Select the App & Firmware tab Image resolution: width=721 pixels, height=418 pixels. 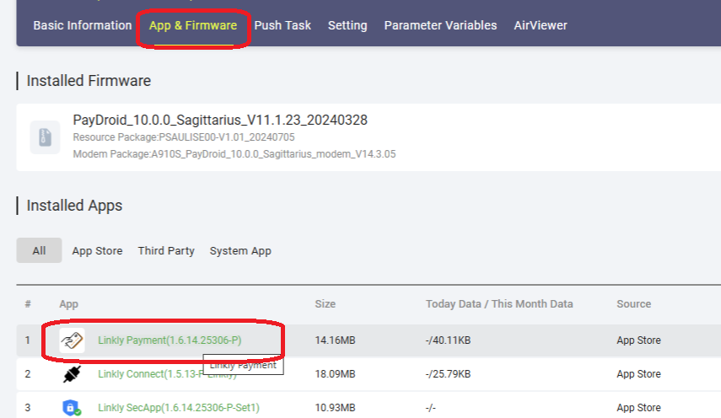pyautogui.click(x=193, y=25)
